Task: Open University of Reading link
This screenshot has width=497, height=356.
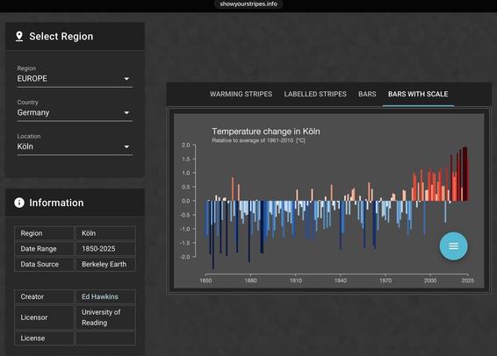Action: click(101, 317)
